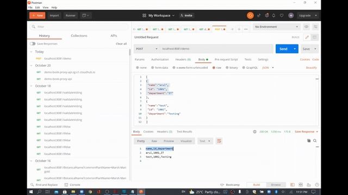Open keyboard shortcuts icon in status bar
This screenshot has width=348, height=195.
(x=309, y=185)
